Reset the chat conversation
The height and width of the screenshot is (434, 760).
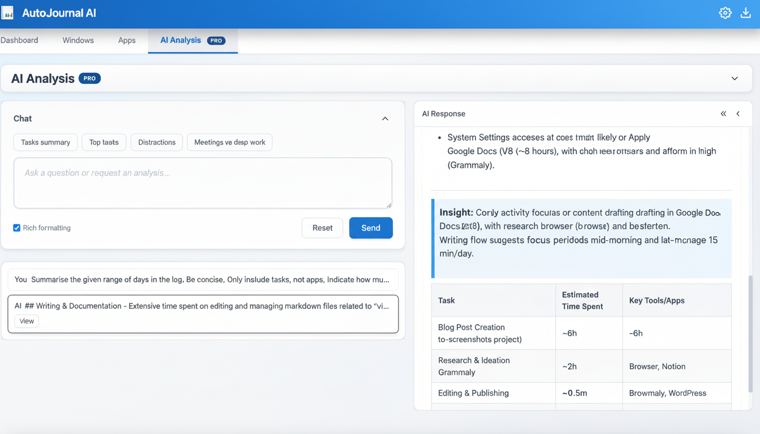[322, 228]
